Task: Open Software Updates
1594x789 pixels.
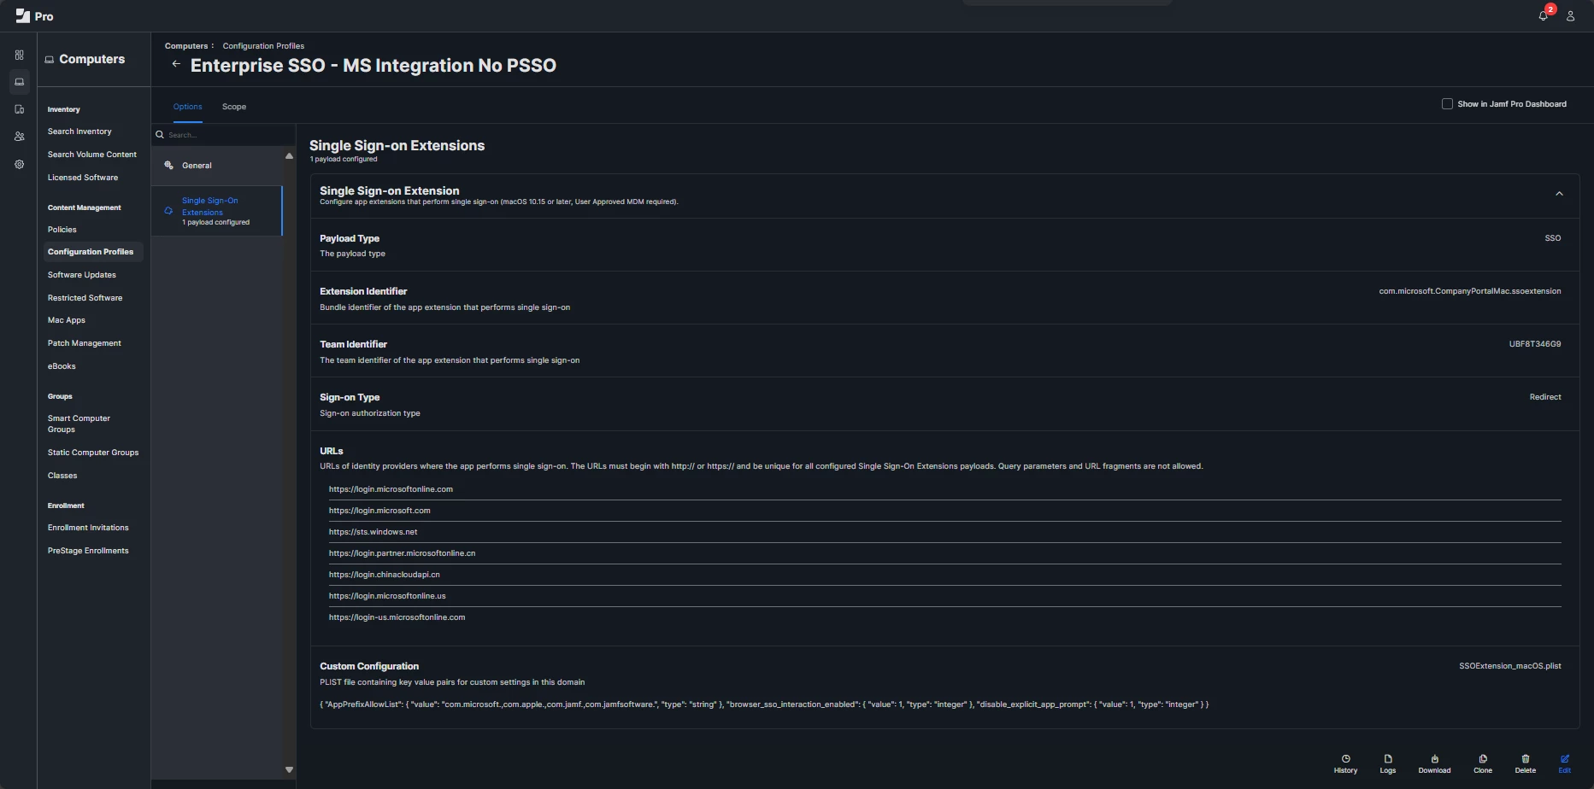Action: 82,275
